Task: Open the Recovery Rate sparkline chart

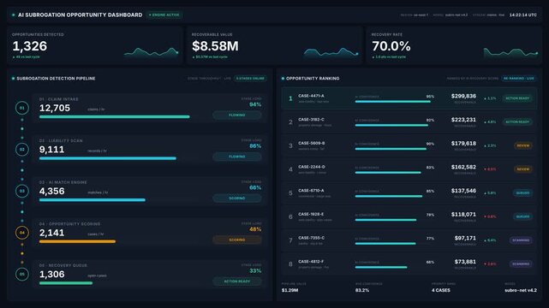Action: tap(510, 52)
